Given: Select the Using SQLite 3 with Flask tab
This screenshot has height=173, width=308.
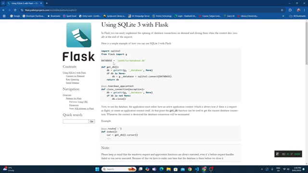Looking at the screenshot, I should [25, 3].
